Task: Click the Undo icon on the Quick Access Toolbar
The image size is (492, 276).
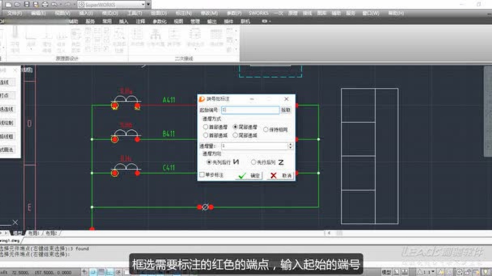Action: pos(55,4)
